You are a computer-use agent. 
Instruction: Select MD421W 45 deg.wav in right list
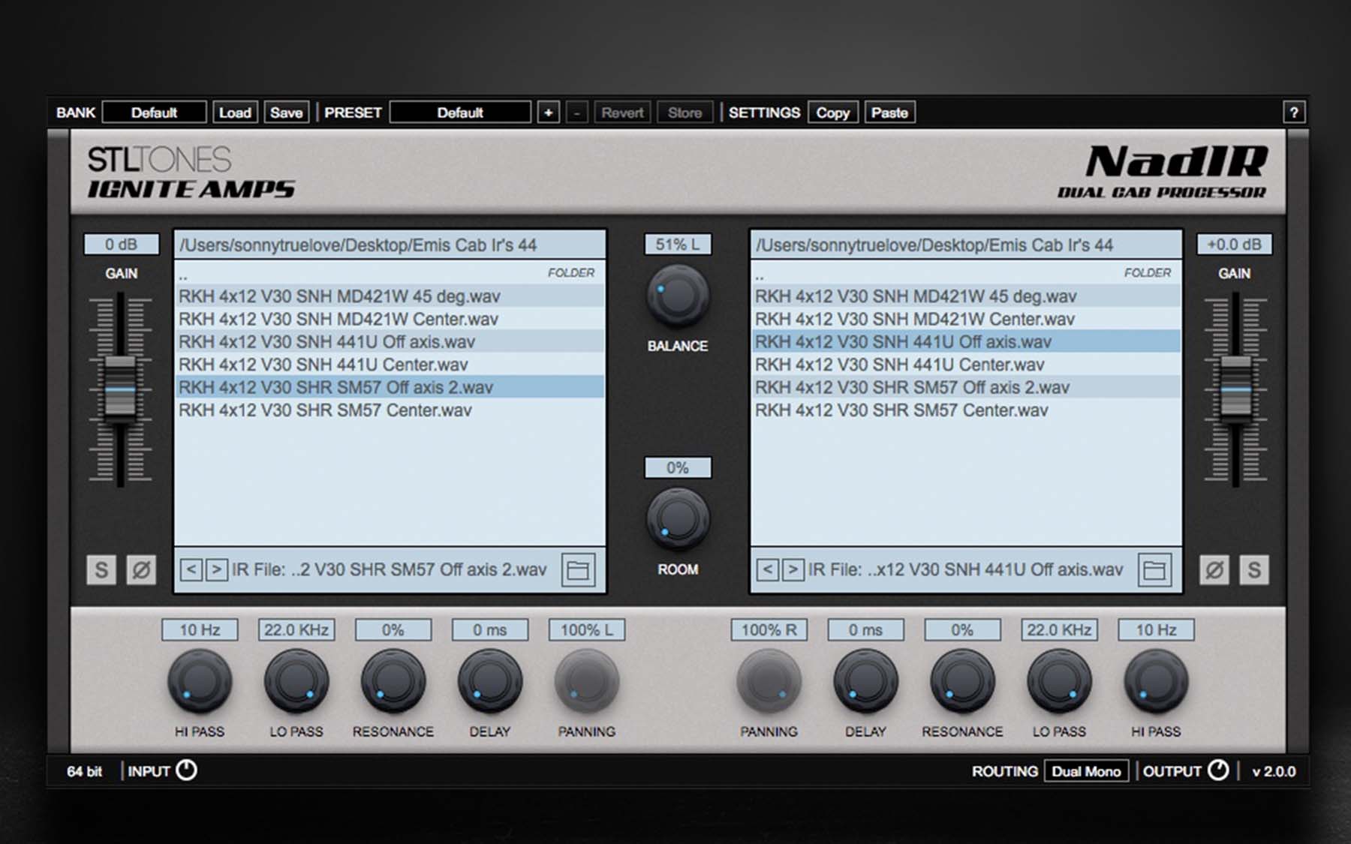click(x=967, y=296)
